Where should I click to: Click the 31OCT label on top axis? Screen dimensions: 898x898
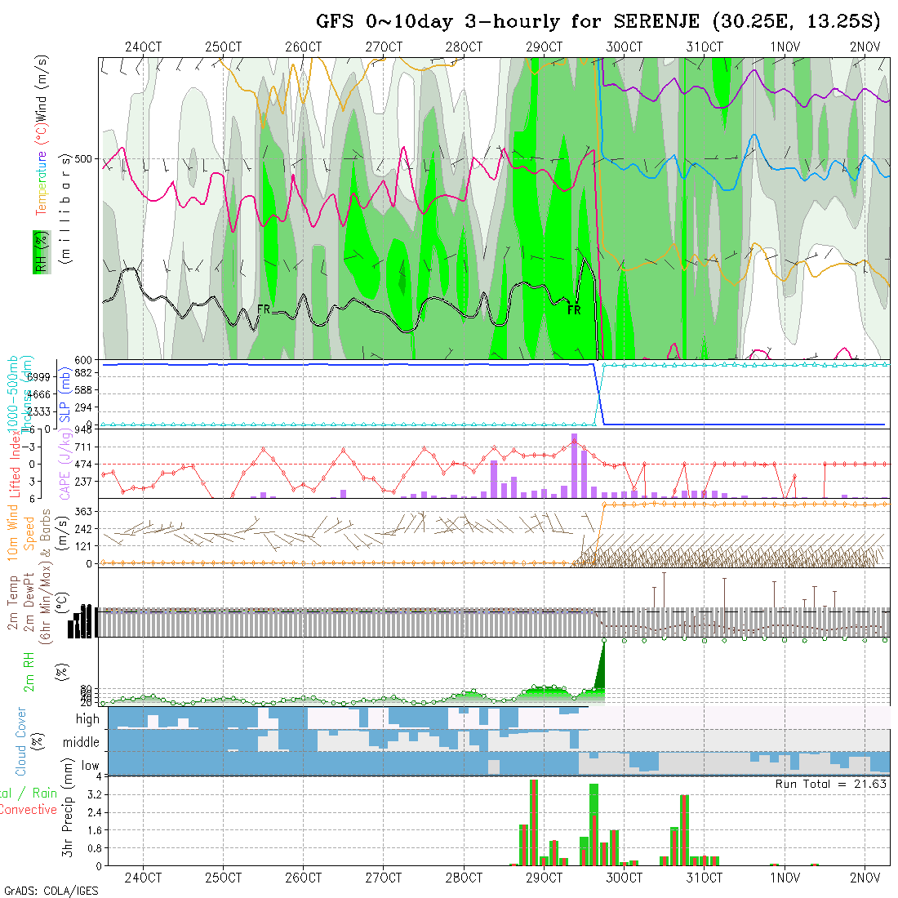point(705,47)
